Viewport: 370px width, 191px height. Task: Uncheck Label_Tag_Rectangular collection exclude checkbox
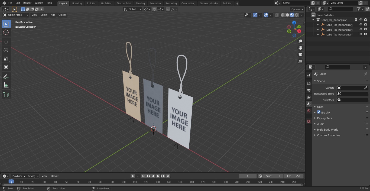coord(356,20)
